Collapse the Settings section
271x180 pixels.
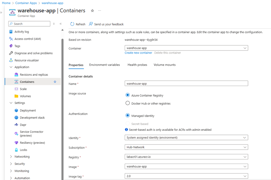point(11,103)
